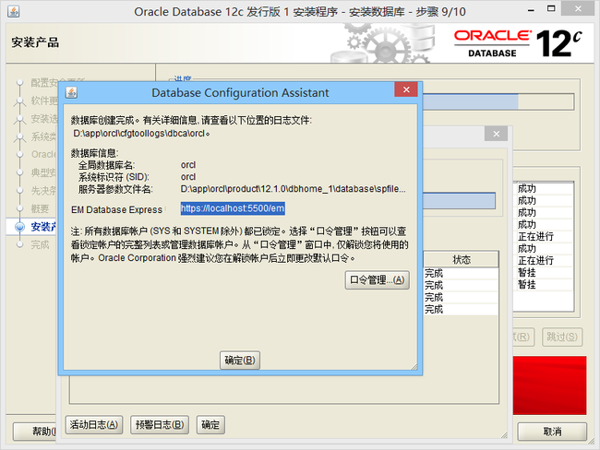The height and width of the screenshot is (450, 600).
Task: Click the DBCA progress bar behind the dialog
Action: point(459,201)
